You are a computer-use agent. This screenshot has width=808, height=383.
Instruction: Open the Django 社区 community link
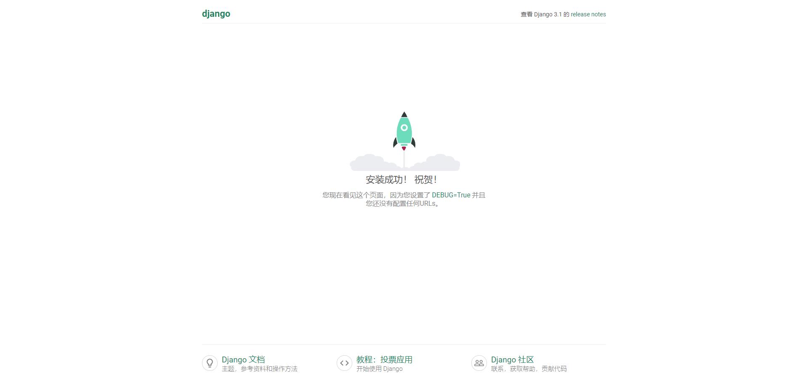pyautogui.click(x=512, y=359)
